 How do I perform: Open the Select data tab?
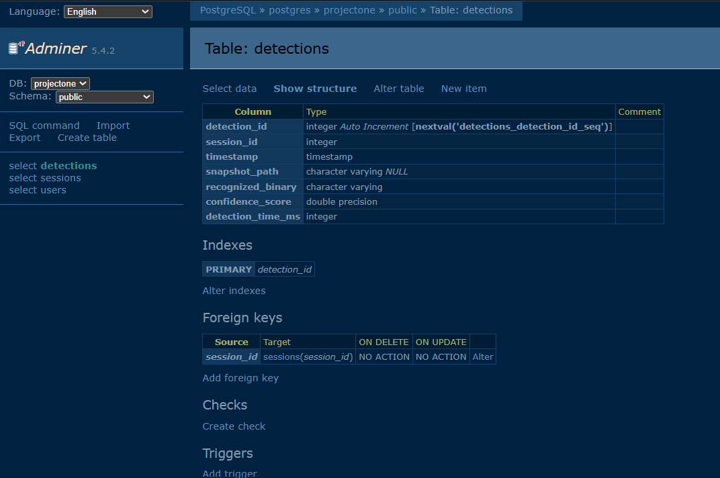coord(230,89)
